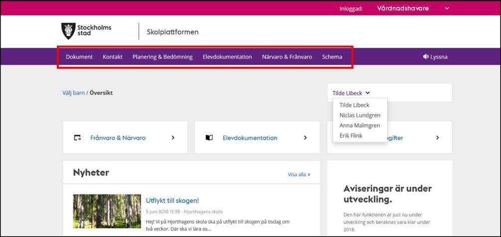Click the Frånvaro & Närvaro card icon

[x=77, y=138]
